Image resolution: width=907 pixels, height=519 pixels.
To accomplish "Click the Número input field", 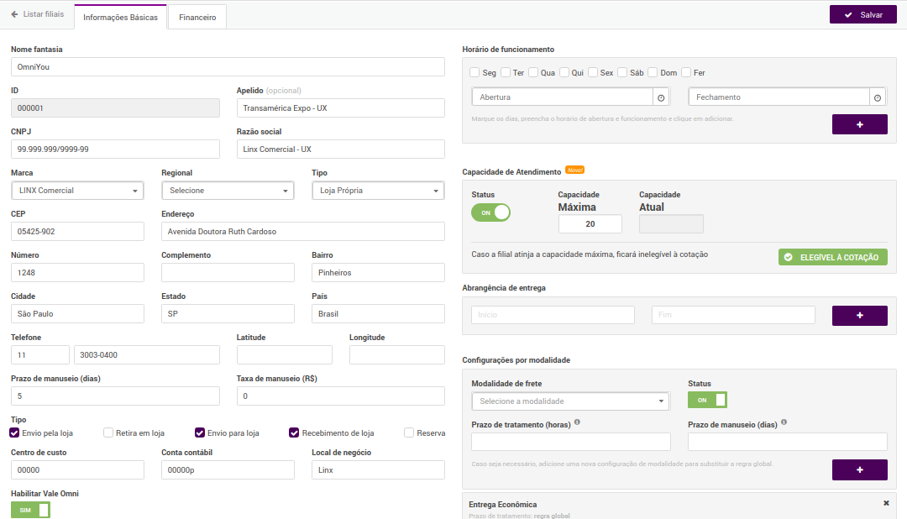I will click(x=77, y=273).
